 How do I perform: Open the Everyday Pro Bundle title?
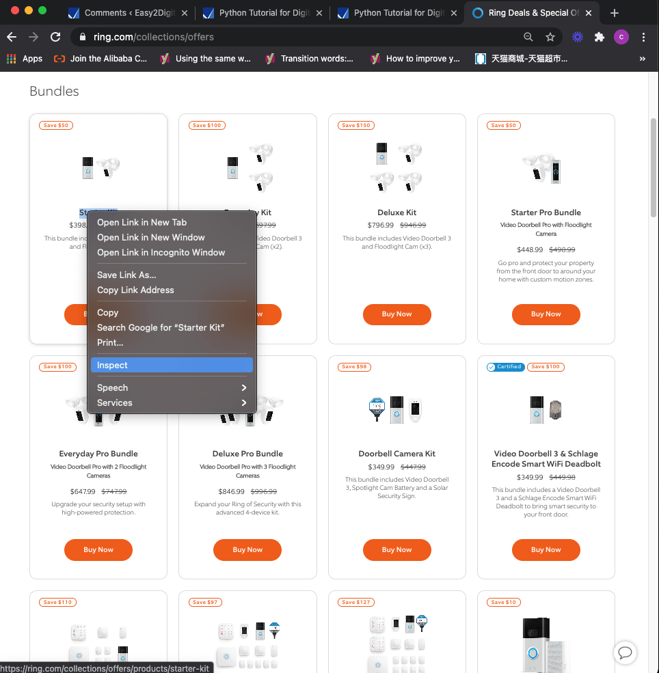(x=98, y=454)
